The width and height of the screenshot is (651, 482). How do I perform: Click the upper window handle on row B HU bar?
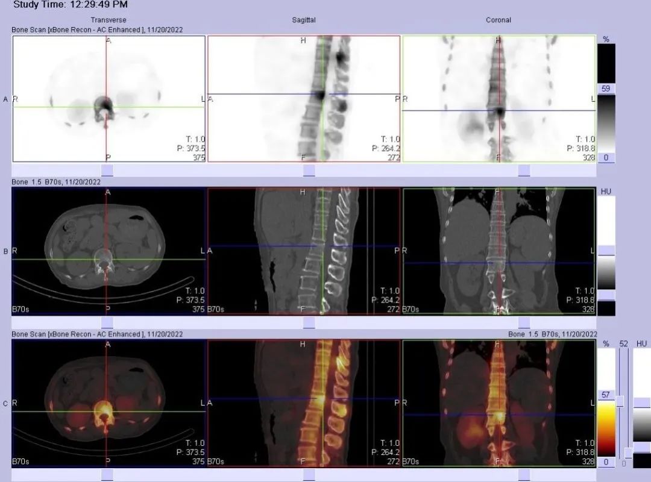point(606,251)
